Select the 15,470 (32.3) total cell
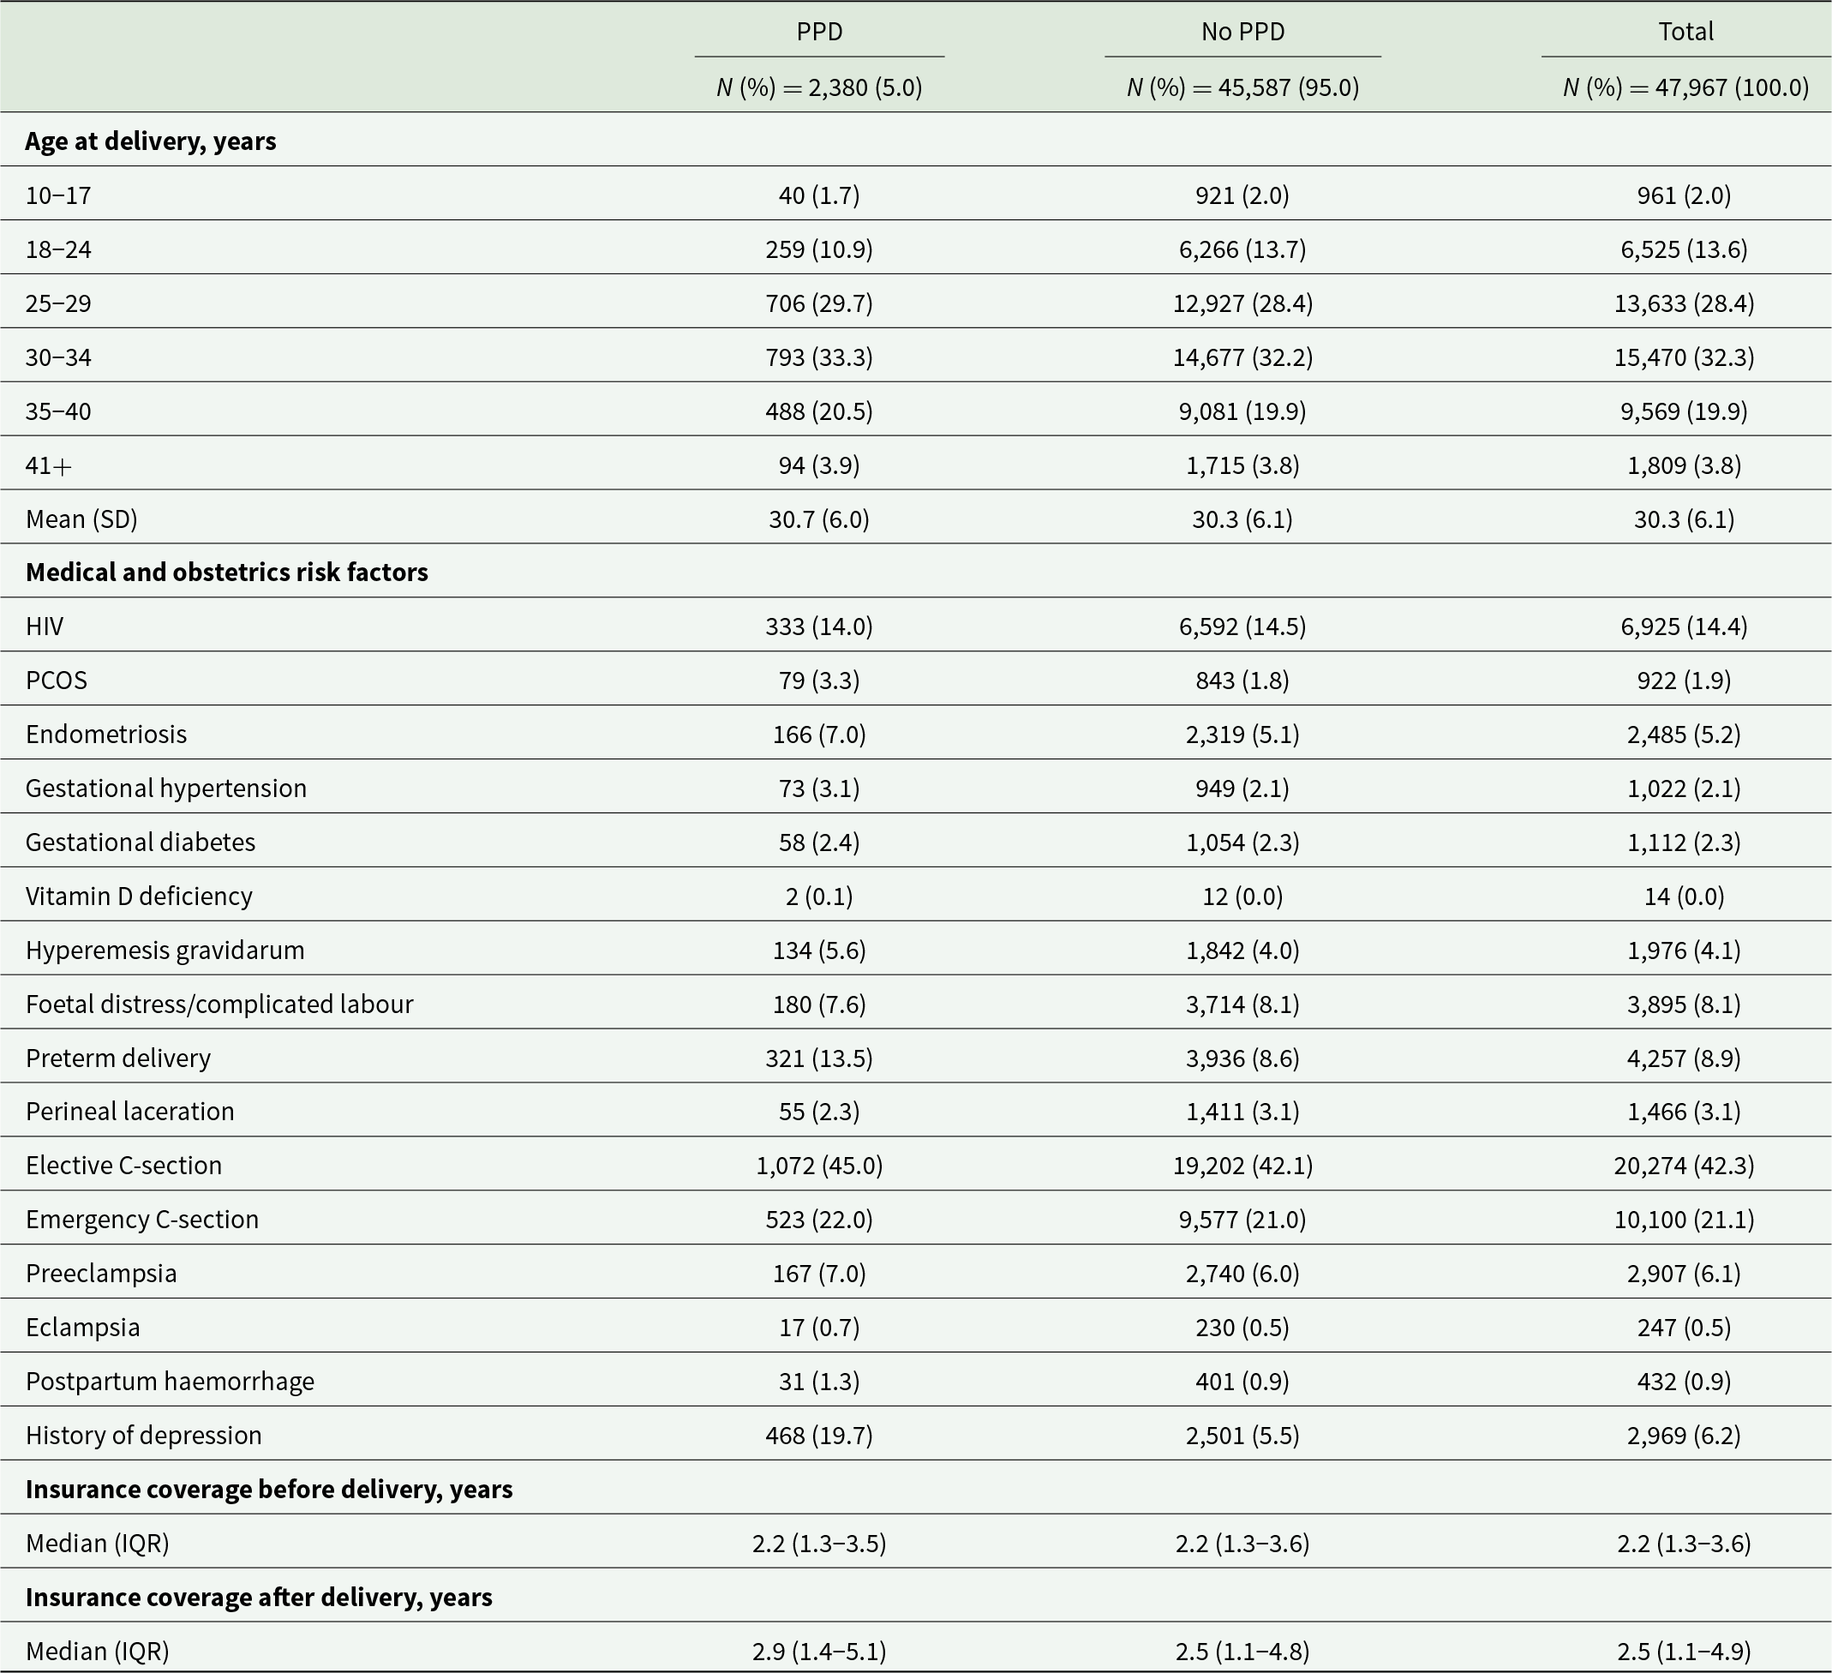The image size is (1832, 1673). click(x=1684, y=357)
